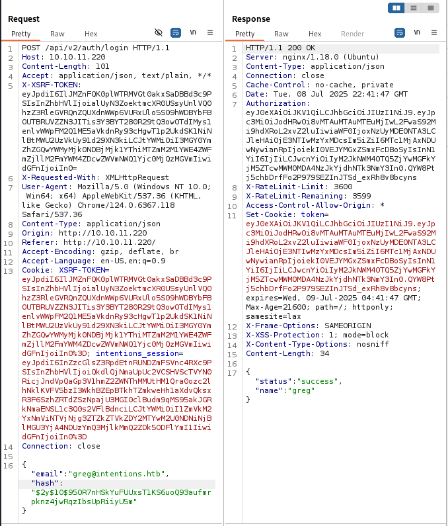Click X-RateLimit-Remaining: 3599 header
Screen dimensions: 448x526
(x=309, y=196)
